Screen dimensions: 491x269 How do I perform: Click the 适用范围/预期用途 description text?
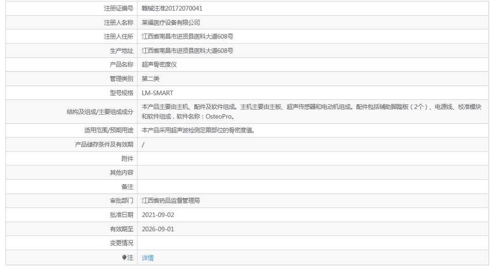(x=199, y=130)
